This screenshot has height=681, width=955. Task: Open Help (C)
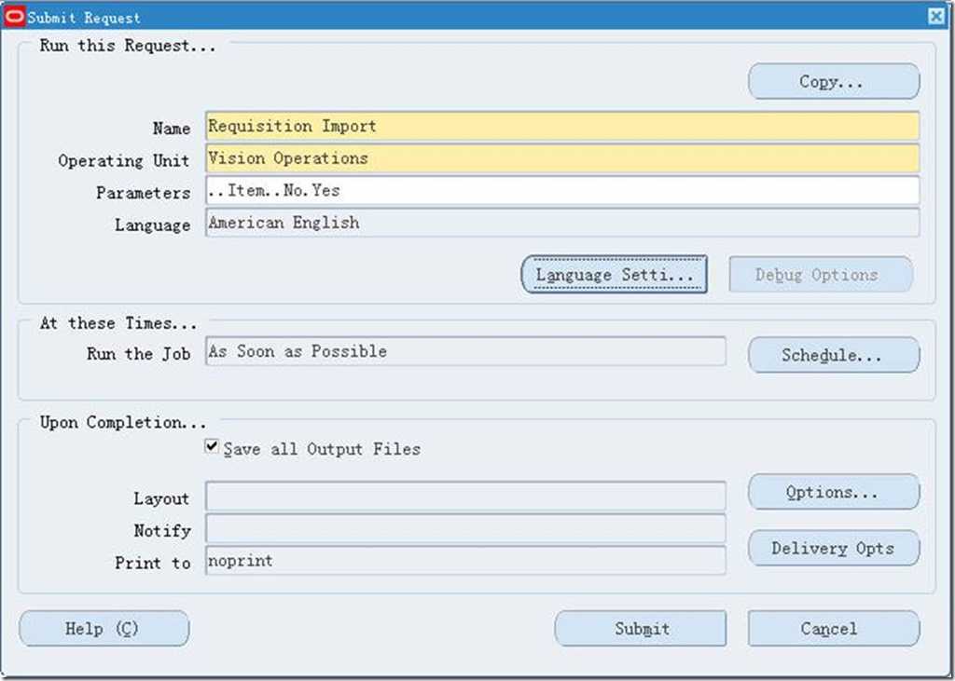104,629
